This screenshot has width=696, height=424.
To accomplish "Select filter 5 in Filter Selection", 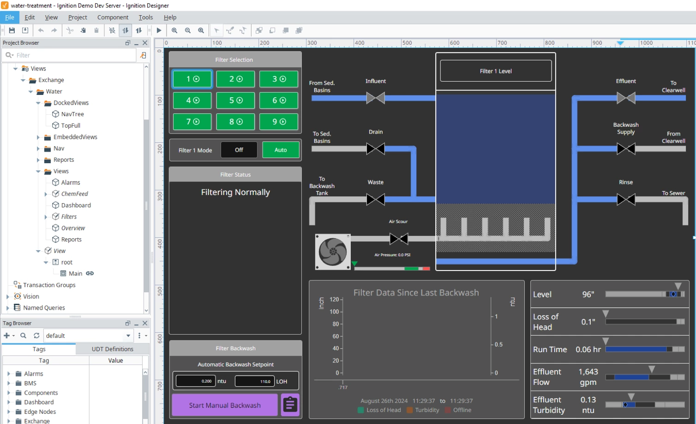I will tap(235, 100).
